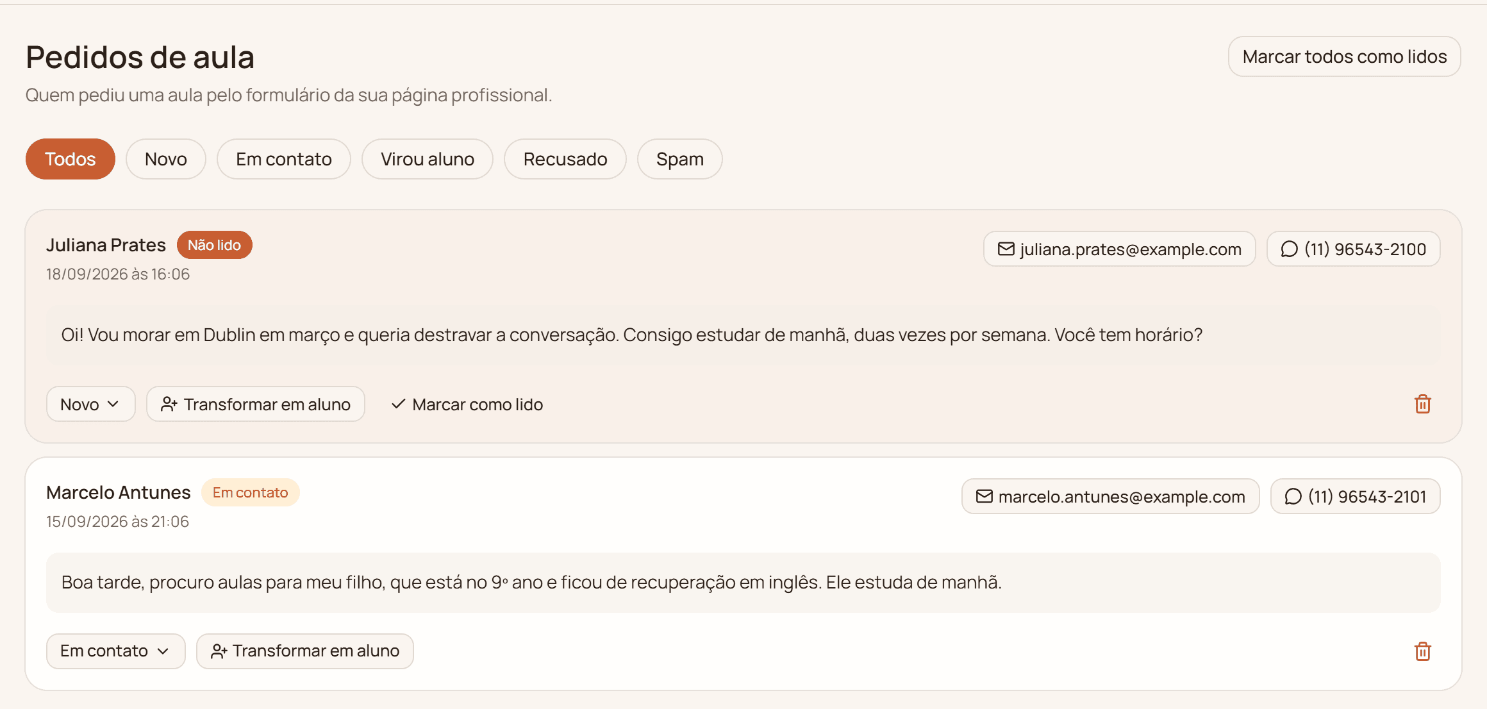The height and width of the screenshot is (709, 1487).
Task: Click the subtitle about página profissional
Action: pos(288,95)
